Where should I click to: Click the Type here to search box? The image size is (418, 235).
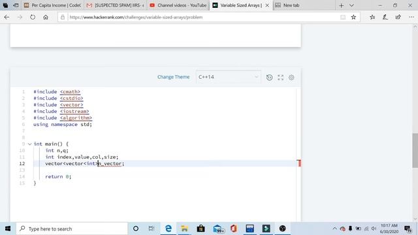[x=72, y=228]
